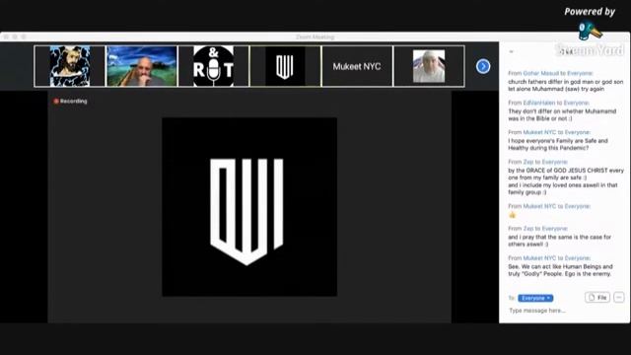Open the Everyone recipient dropdown
This screenshot has width=631, height=355.
click(535, 298)
